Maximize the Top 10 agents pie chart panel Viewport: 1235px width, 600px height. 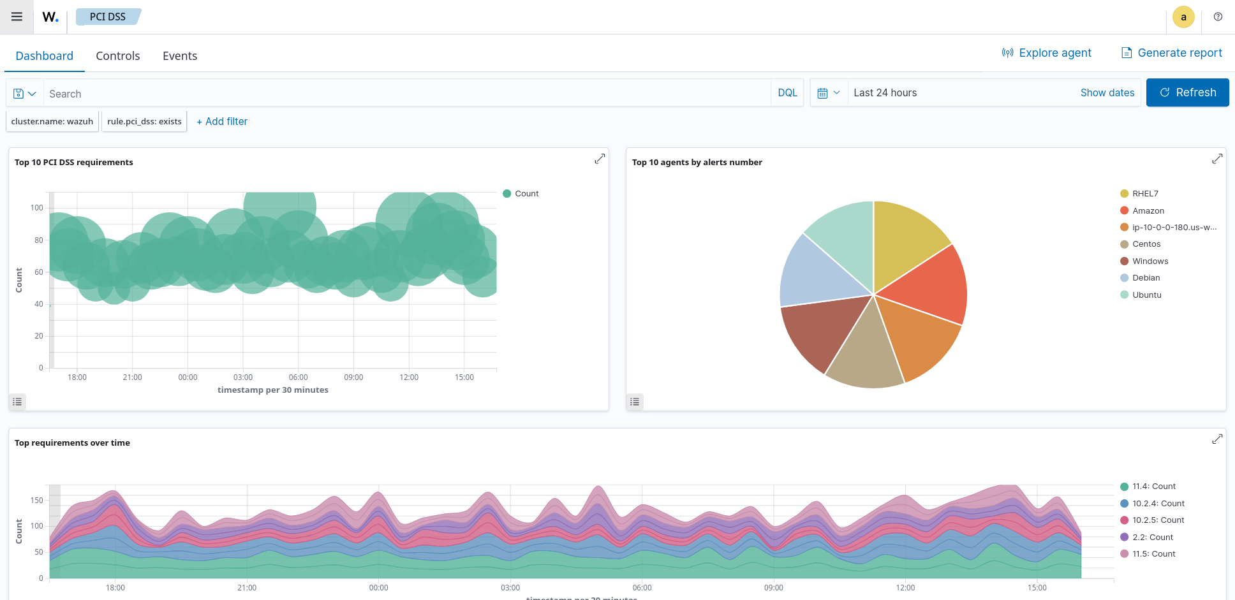pos(1217,159)
